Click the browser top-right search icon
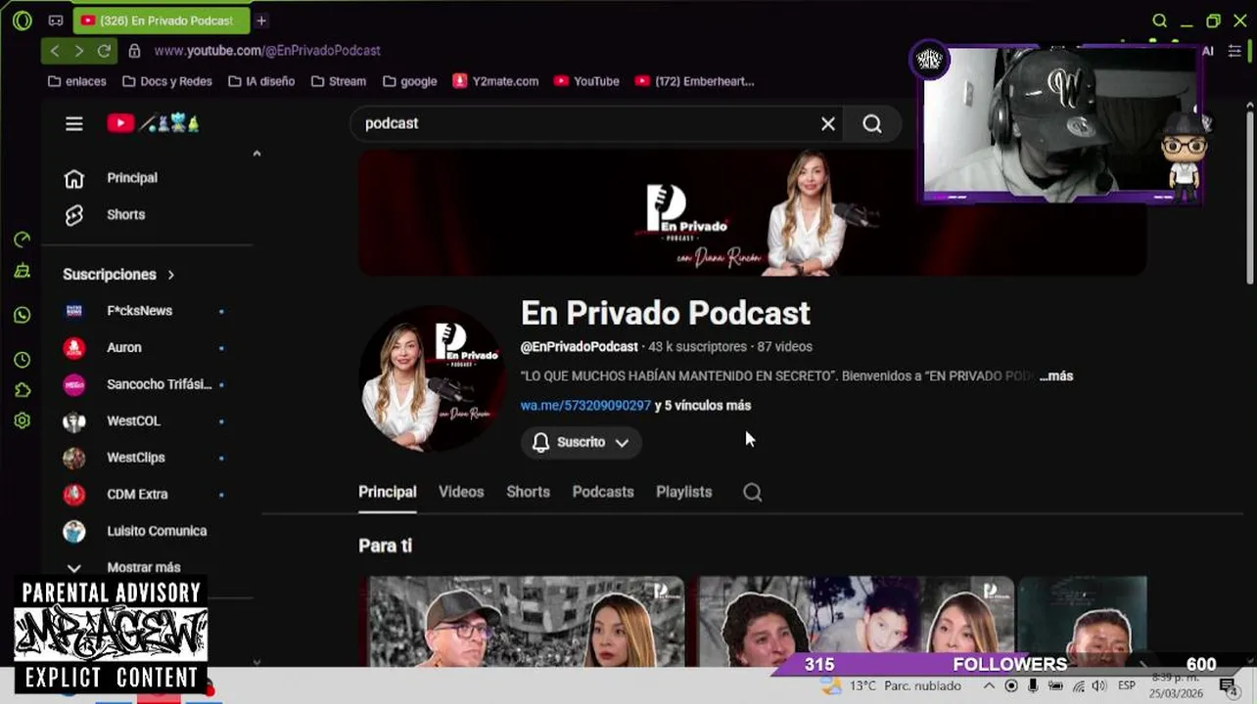Screen dimensions: 1257x704 click(1160, 21)
